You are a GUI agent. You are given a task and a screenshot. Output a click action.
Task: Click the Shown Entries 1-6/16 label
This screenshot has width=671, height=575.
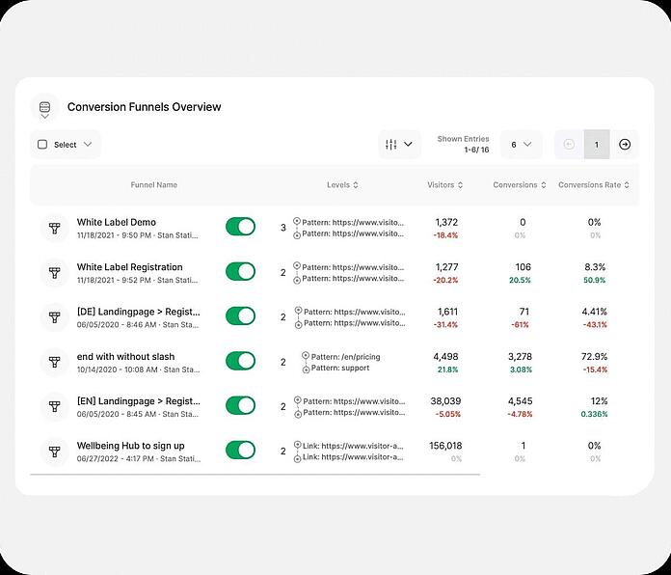tap(463, 145)
